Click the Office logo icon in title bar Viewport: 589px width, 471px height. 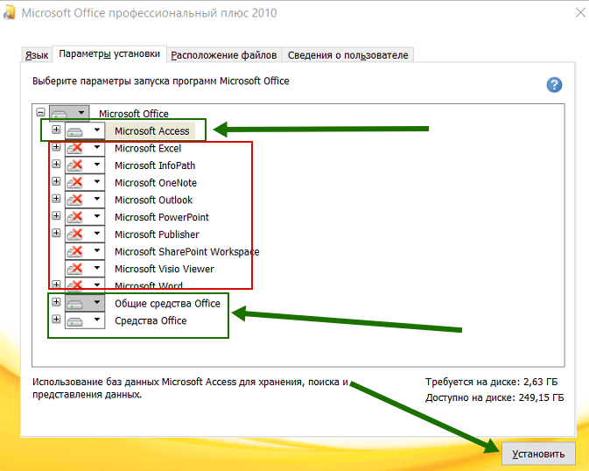(9, 12)
